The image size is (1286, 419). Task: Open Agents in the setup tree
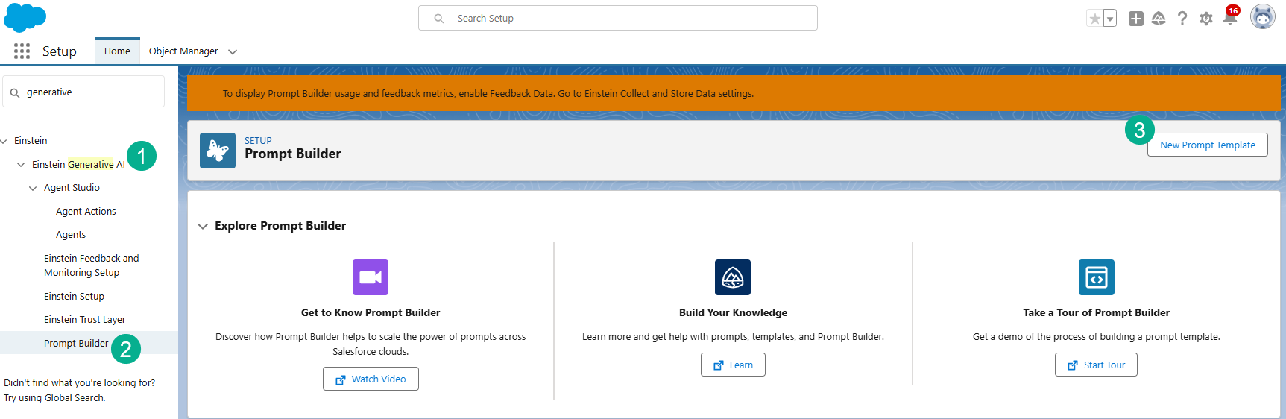point(71,235)
